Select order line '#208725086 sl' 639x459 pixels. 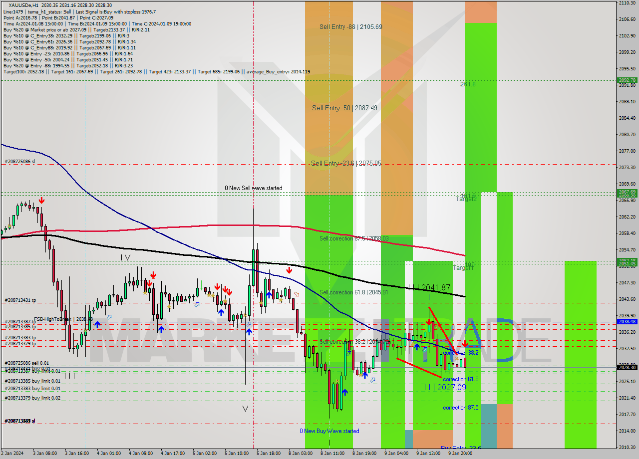(x=20, y=162)
